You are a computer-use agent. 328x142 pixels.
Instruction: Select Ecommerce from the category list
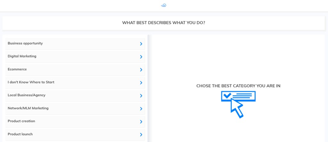17,69
